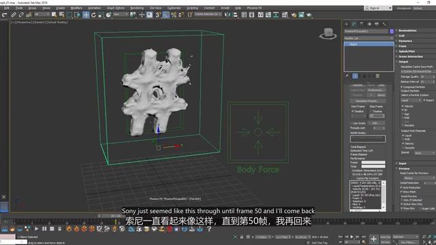436x245 pixels.
Task: Open the Tools menu
Action: tap(19, 8)
